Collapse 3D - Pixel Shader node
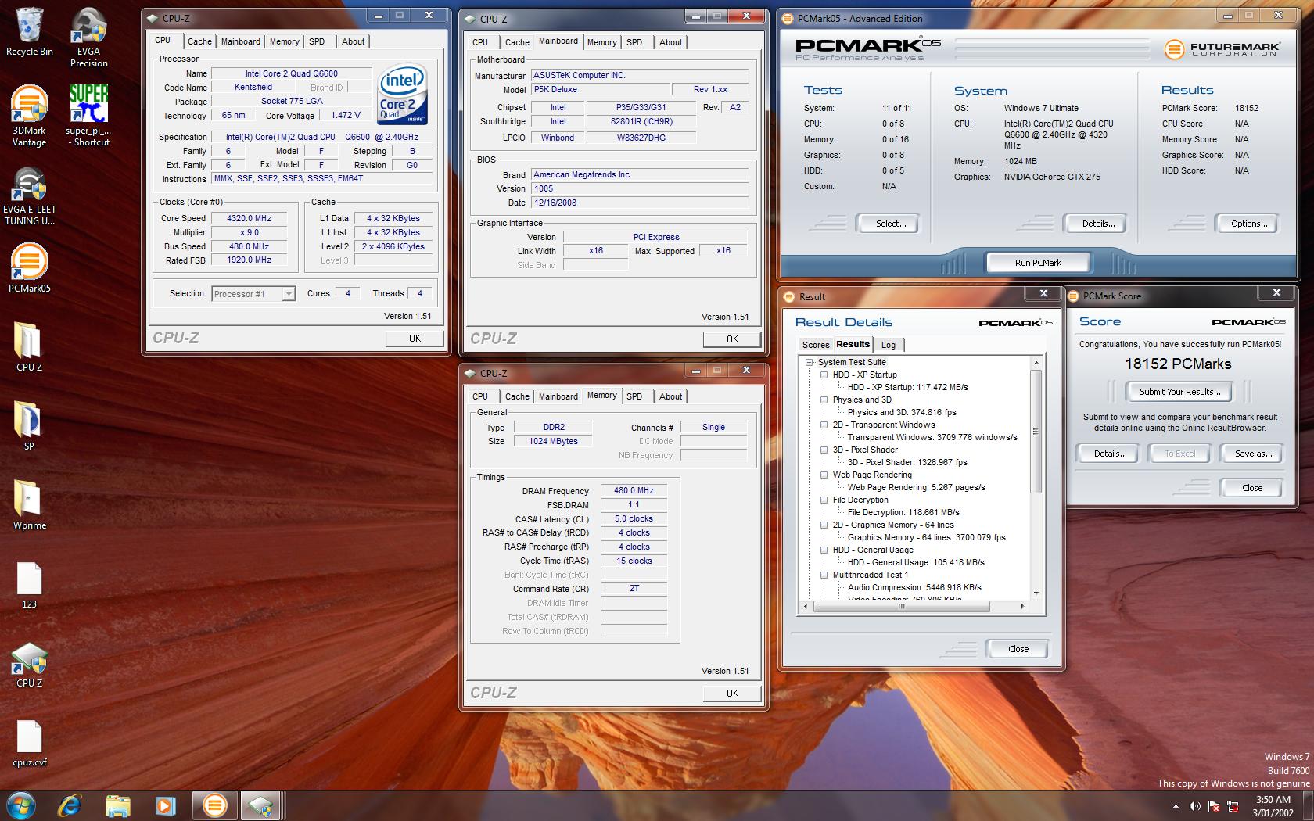 [824, 450]
